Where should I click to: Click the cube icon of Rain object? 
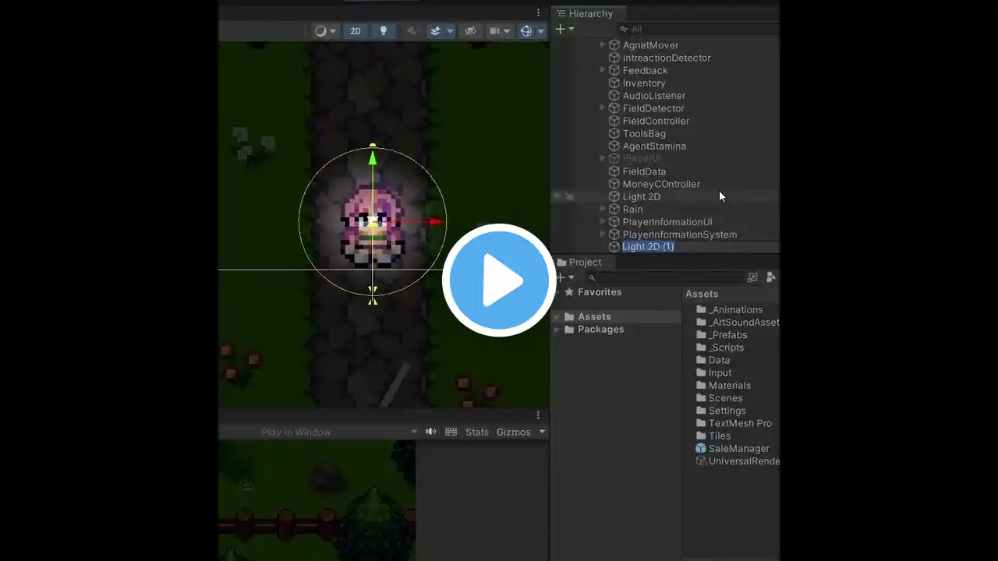click(x=614, y=209)
